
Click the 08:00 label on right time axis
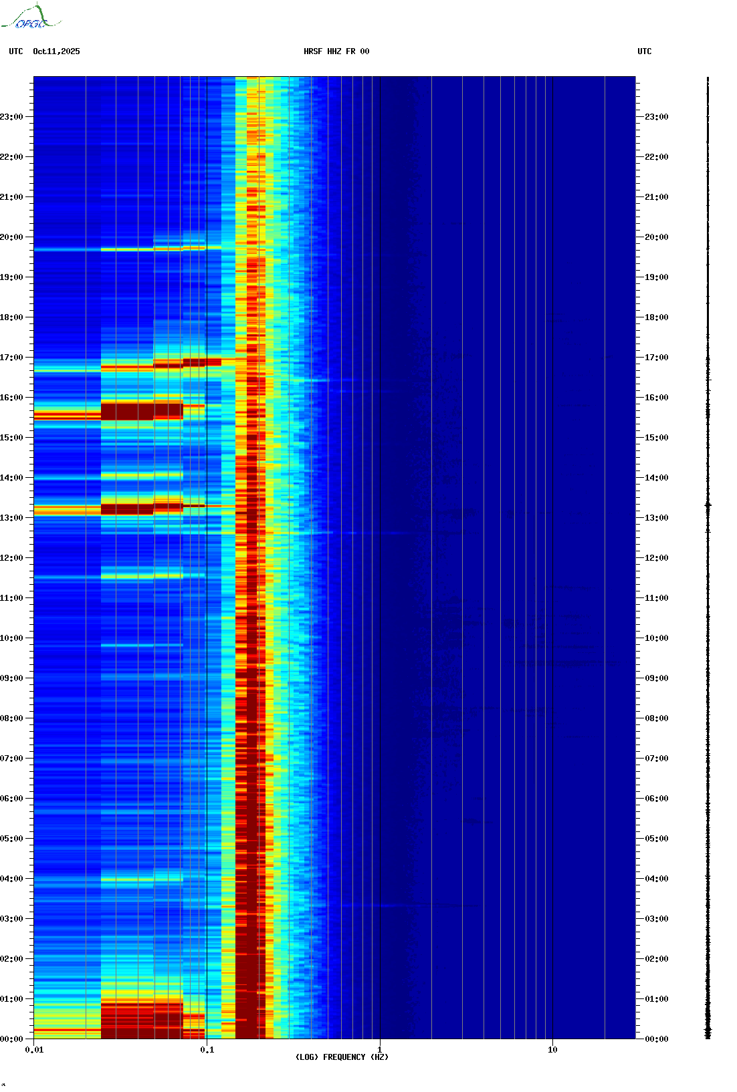(x=657, y=718)
